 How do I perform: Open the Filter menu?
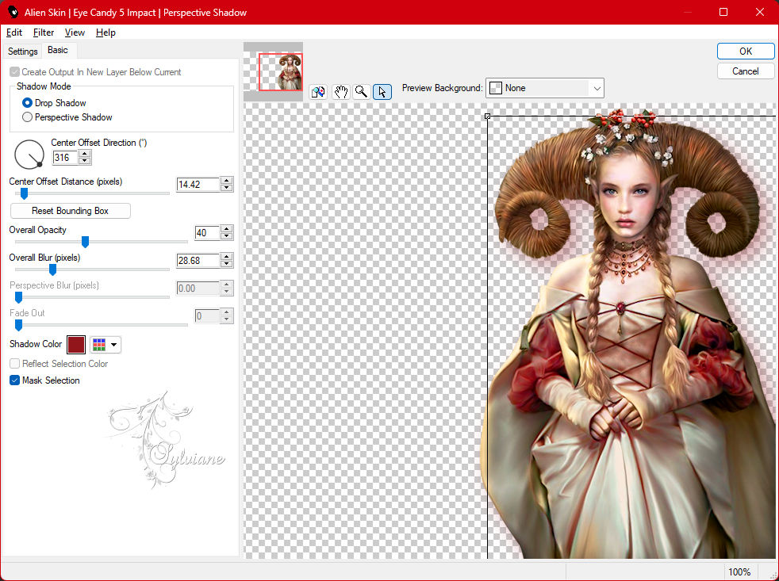[x=44, y=32]
